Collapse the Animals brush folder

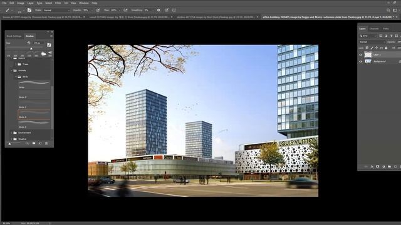11,71
